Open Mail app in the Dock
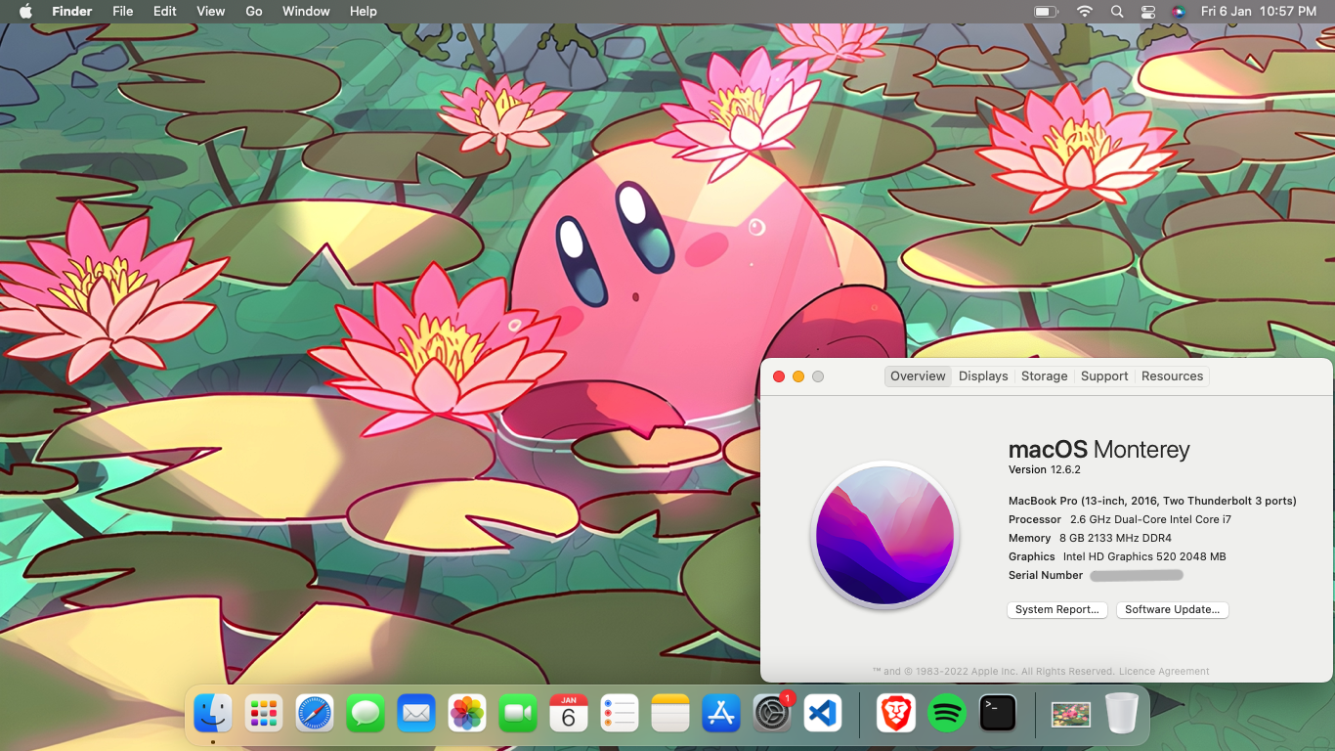This screenshot has width=1335, height=751. point(416,713)
